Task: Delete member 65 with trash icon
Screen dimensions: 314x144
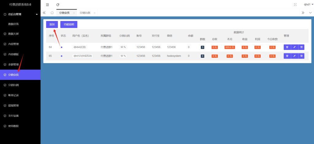Action: [x=287, y=56]
